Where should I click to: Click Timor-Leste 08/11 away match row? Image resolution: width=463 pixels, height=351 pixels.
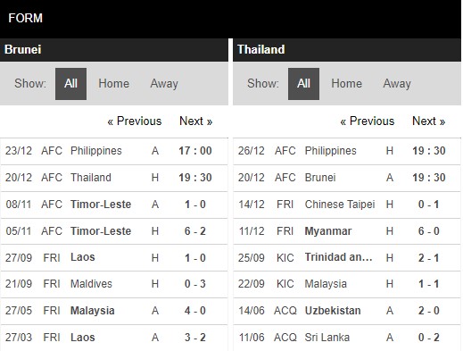coord(114,205)
